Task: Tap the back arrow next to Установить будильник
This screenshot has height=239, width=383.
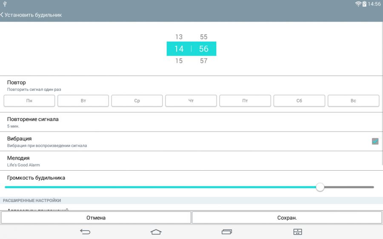Action: 2,15
